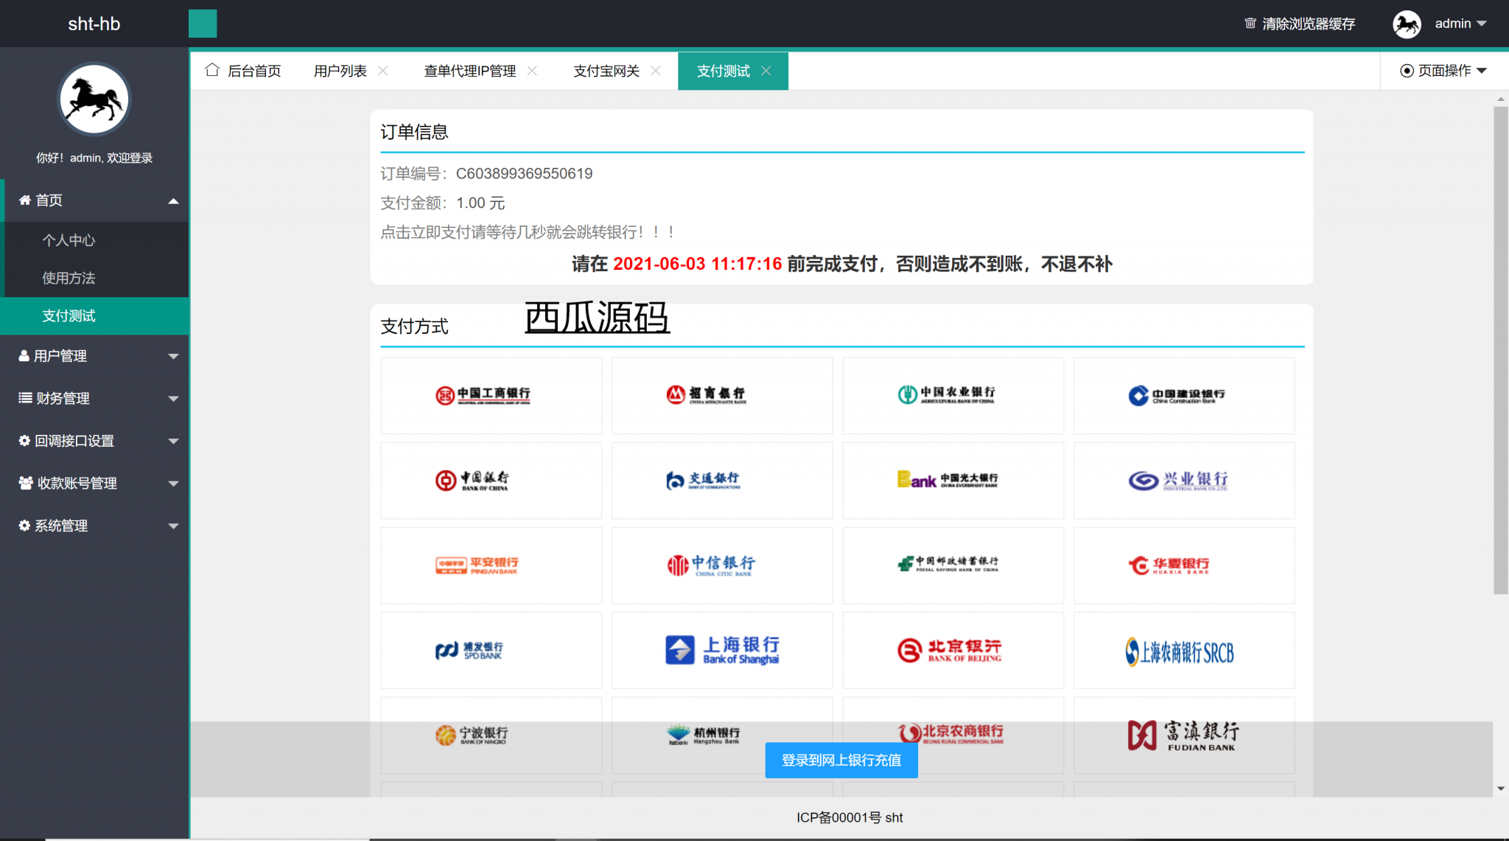Open 个人中心 in the sidebar
Screen dimensions: 1509x841
pos(96,240)
